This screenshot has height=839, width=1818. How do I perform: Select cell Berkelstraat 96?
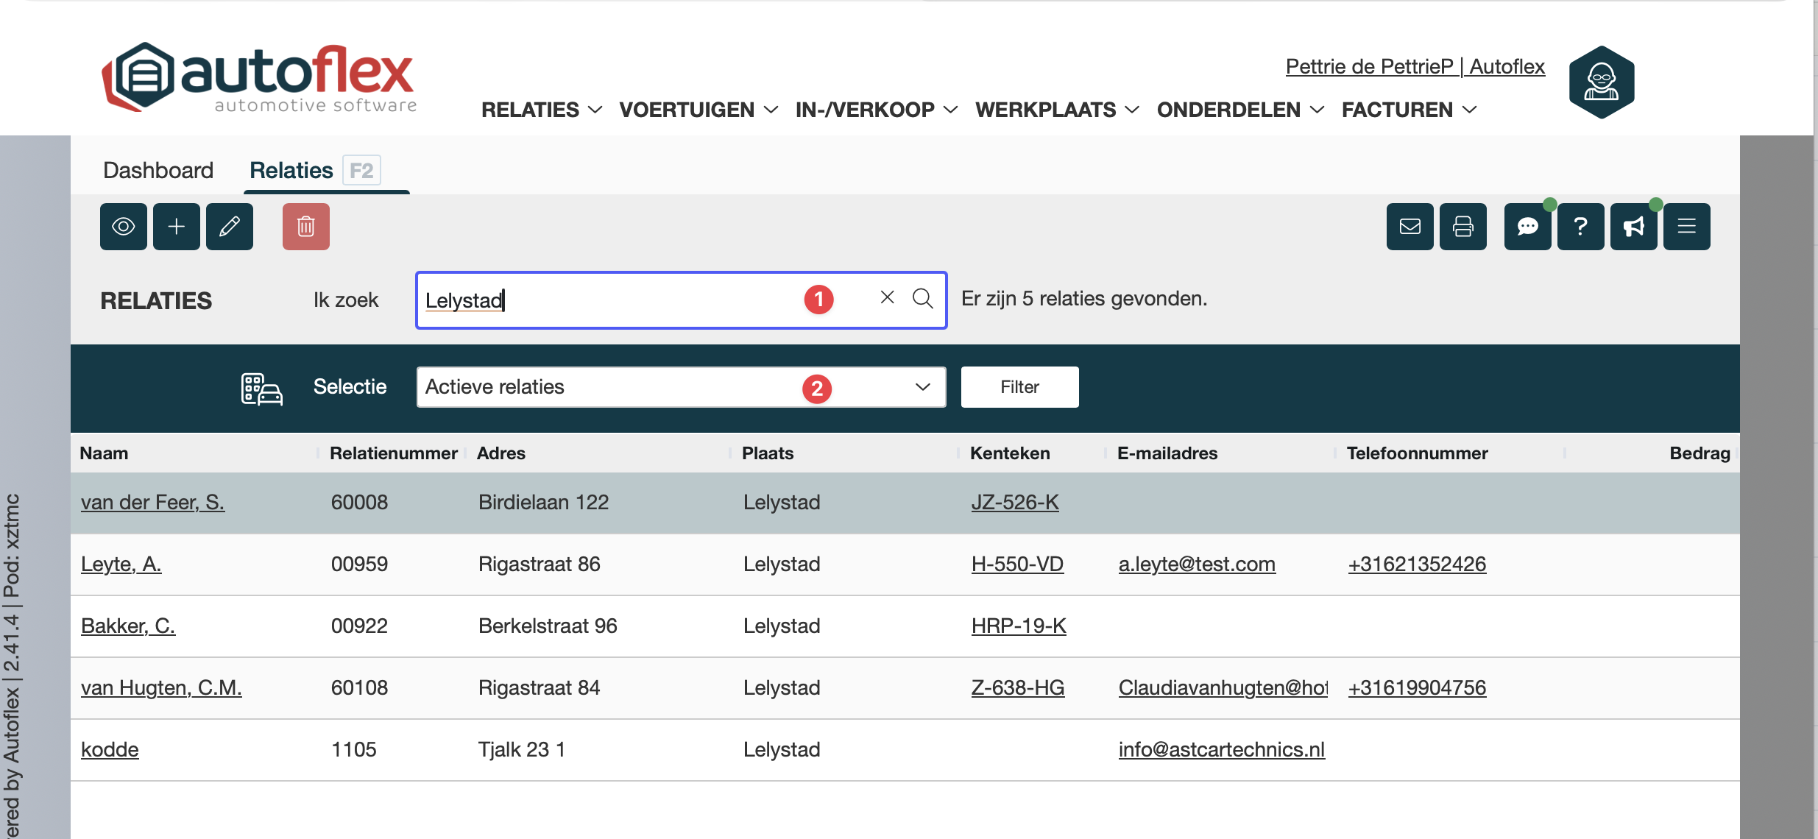click(548, 626)
